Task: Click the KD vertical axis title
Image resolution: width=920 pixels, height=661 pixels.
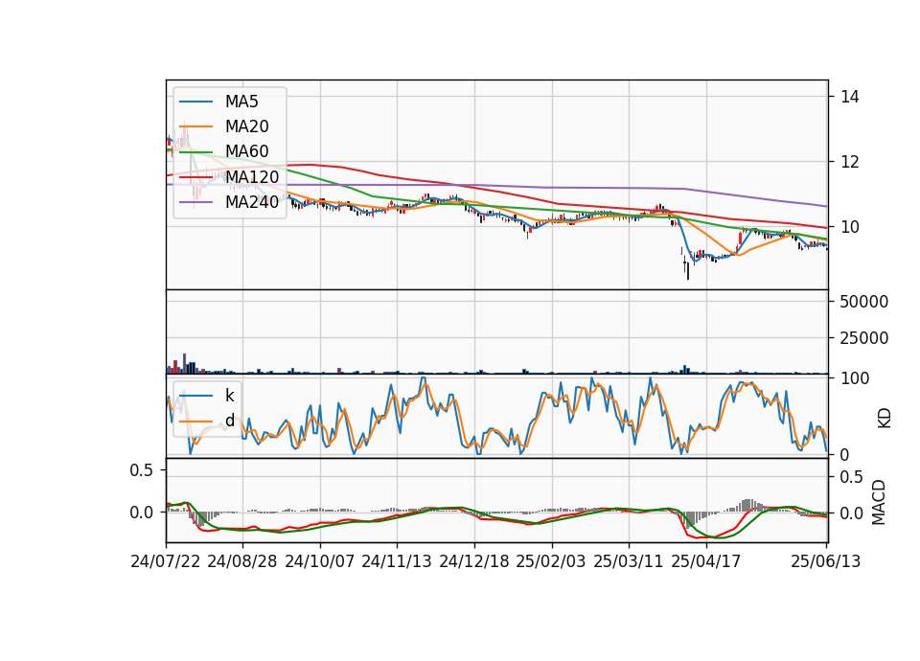Action: point(885,419)
